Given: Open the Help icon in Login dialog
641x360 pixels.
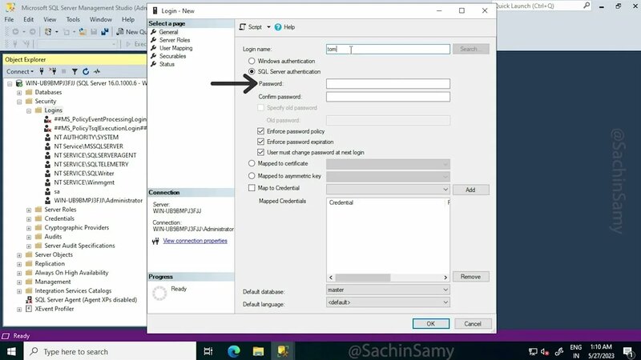Looking at the screenshot, I should click(278, 27).
